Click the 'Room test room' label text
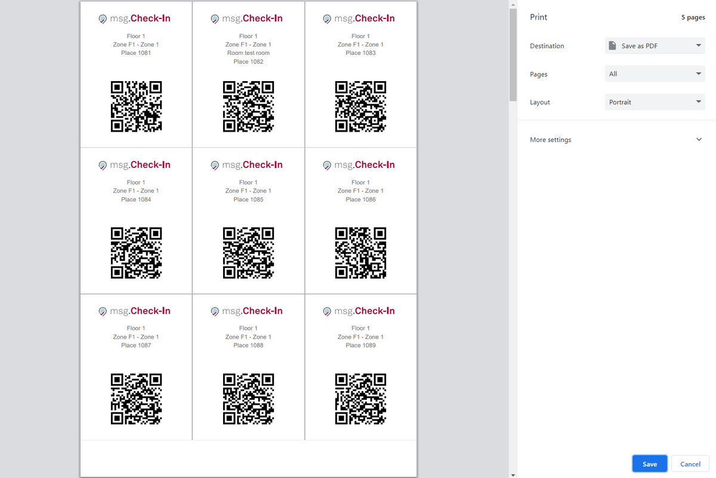Viewport: 716px width, 478px height. (x=248, y=53)
